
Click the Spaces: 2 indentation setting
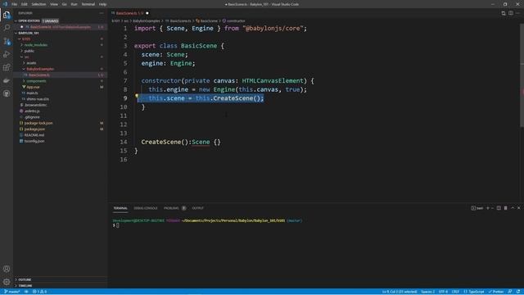pyautogui.click(x=427, y=292)
